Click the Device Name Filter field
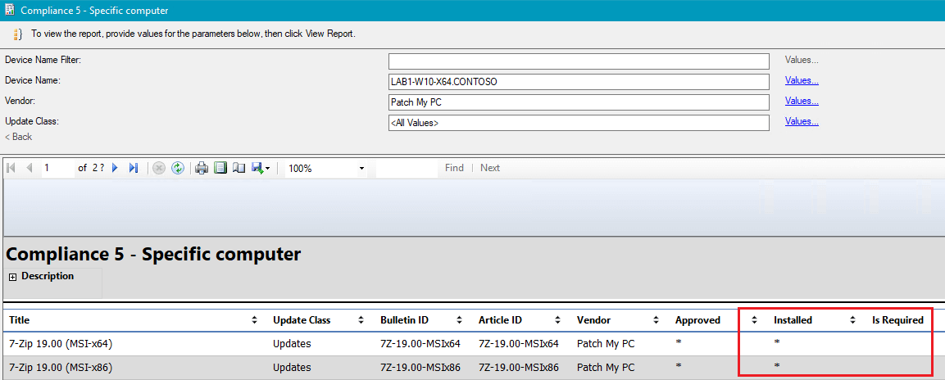Screen dimensions: 945x380 (x=579, y=61)
